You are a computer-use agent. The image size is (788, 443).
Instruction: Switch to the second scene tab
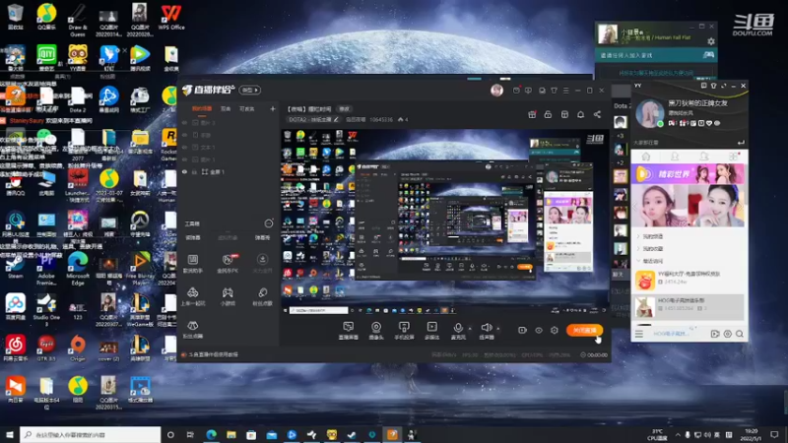(226, 108)
